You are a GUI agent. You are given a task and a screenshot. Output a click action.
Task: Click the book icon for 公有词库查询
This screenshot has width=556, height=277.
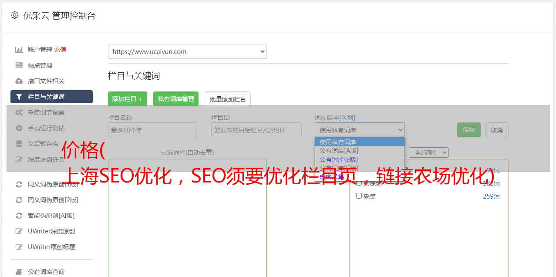coord(19,272)
